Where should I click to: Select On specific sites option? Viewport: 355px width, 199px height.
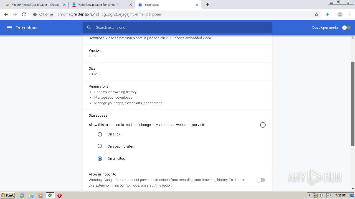pyautogui.click(x=100, y=146)
